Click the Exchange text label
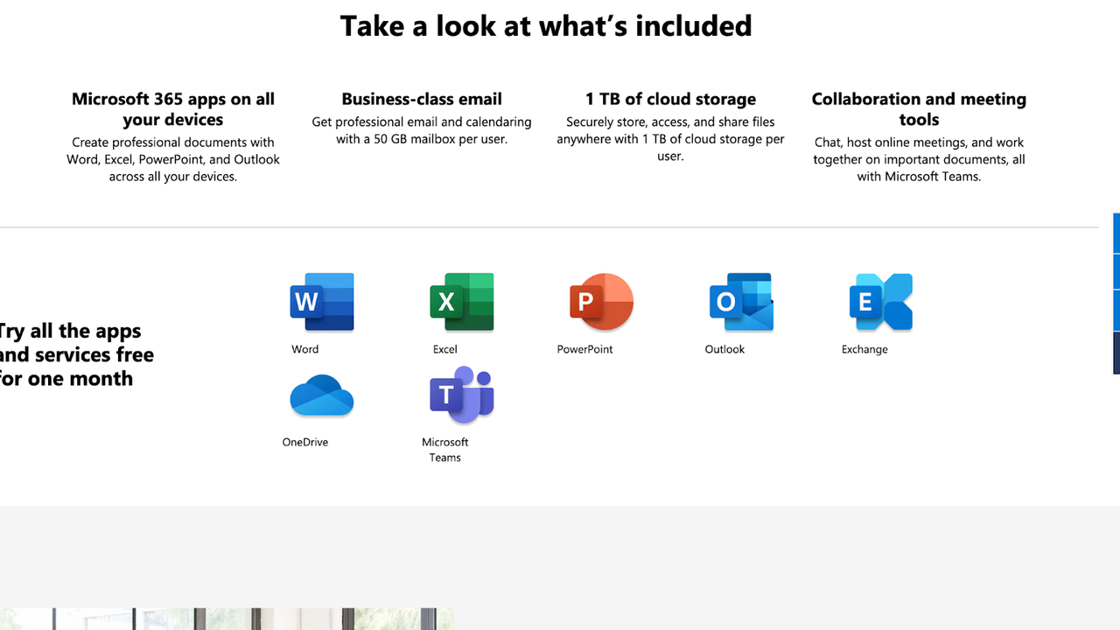The height and width of the screenshot is (630, 1120). pyautogui.click(x=864, y=349)
